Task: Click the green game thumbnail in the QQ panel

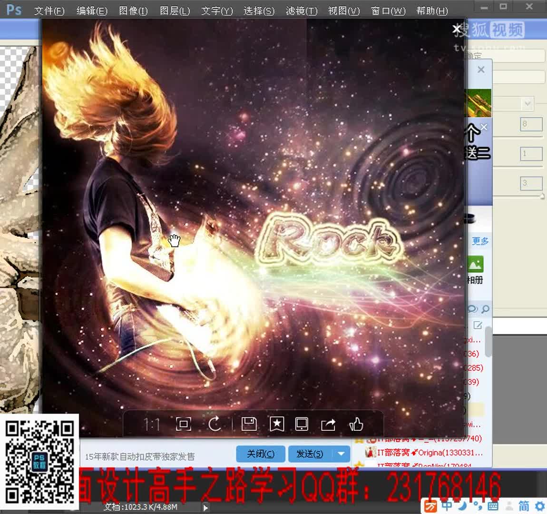Action: click(x=479, y=103)
